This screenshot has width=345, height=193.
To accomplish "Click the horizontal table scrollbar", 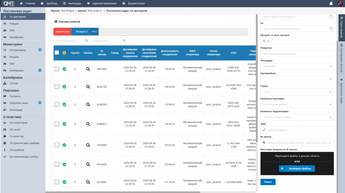I will (x=123, y=192).
